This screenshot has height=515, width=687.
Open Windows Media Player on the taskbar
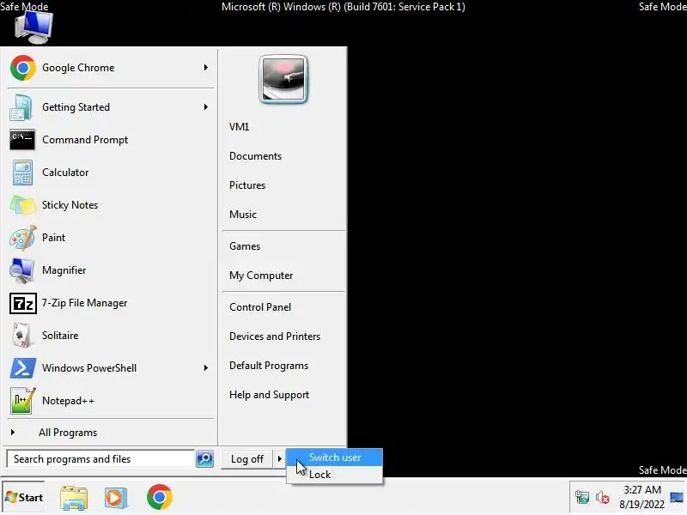(x=116, y=498)
